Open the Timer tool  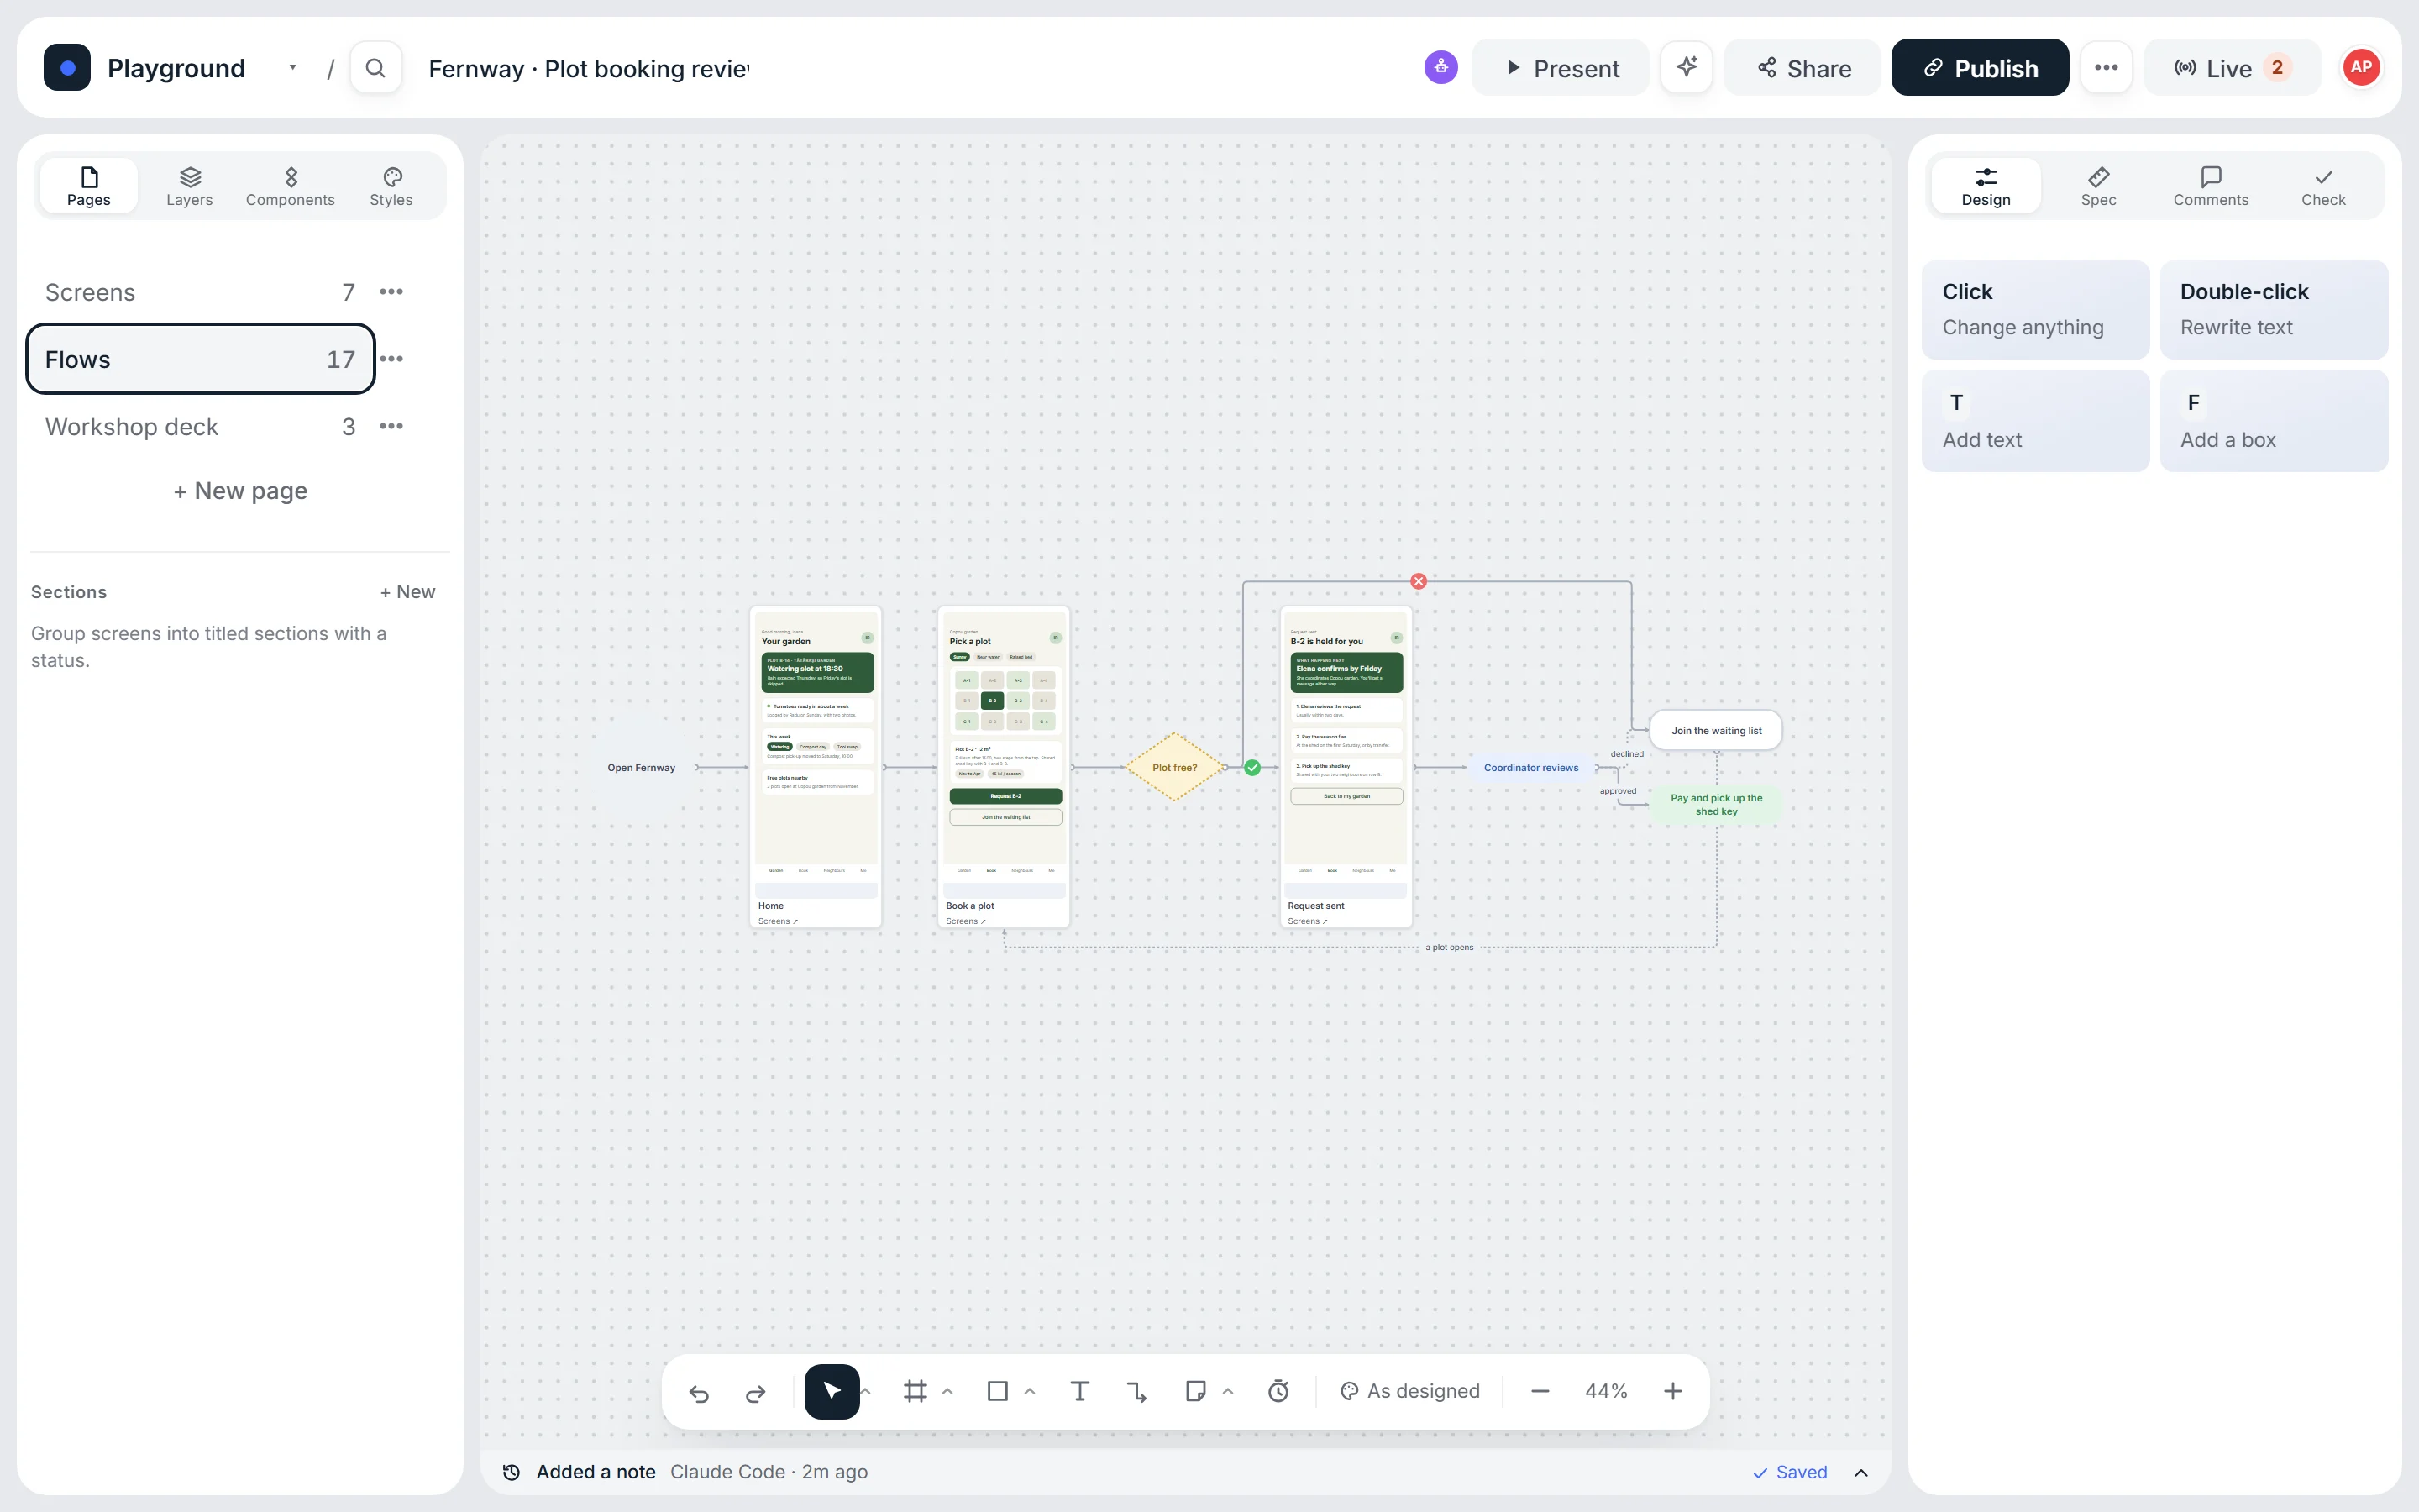(1278, 1392)
